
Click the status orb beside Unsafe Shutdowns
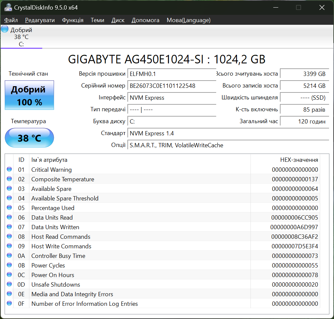pyautogui.click(x=9, y=284)
